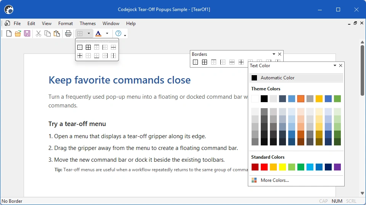Image resolution: width=366 pixels, height=205 pixels.
Task: Restore the inner TearOf1 document window
Action: (355, 23)
